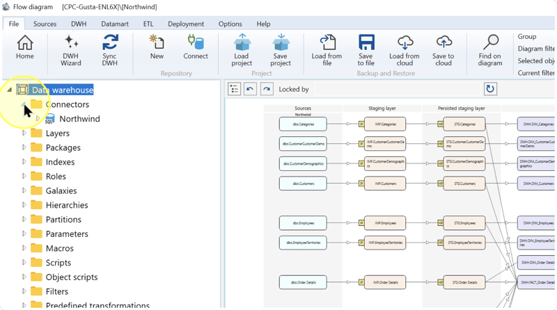Image resolution: width=557 pixels, height=310 pixels.
Task: Select the Object scripts folder
Action: (x=72, y=277)
